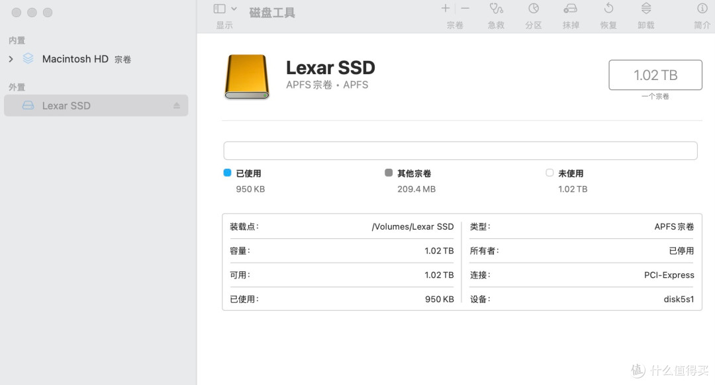The width and height of the screenshot is (715, 385).
Task: Click the 1.02 TB value under 未使用
Action: (x=573, y=189)
